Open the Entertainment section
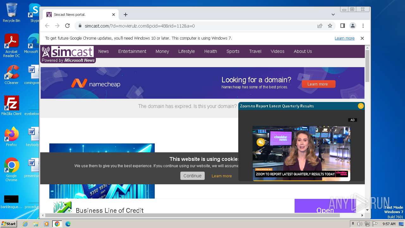 point(132,51)
